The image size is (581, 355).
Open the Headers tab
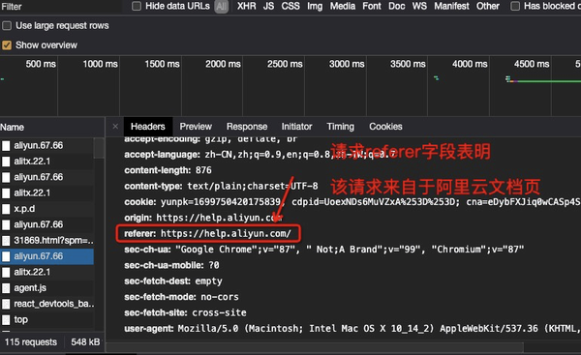(148, 127)
